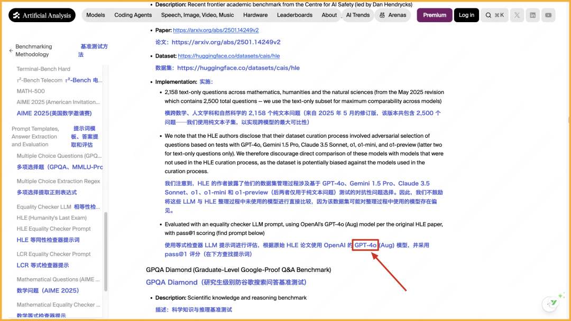Image resolution: width=571 pixels, height=321 pixels.
Task: Click the GPQA Diamond（研究生级别防谷歌搜索问答基准测试）heading
Action: point(226,282)
